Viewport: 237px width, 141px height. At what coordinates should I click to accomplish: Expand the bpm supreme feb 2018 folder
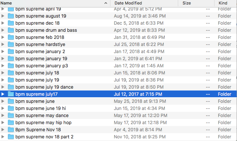3,37
